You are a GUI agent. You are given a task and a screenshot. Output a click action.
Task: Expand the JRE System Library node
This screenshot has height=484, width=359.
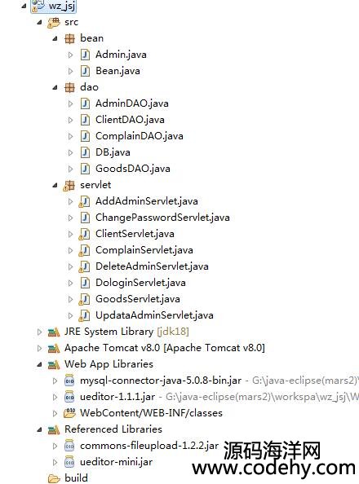tap(39, 332)
